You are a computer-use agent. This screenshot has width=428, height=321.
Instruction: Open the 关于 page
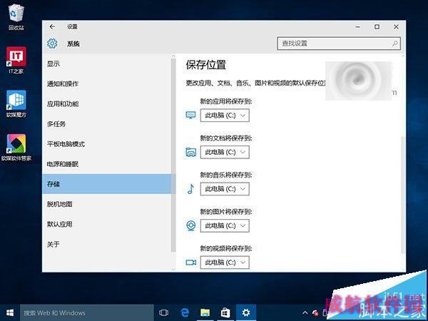pos(106,244)
